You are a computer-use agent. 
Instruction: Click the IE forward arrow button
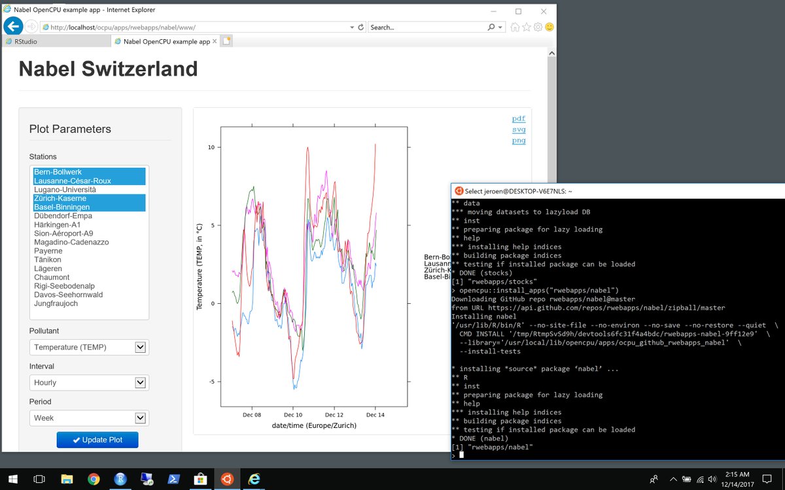(31, 27)
